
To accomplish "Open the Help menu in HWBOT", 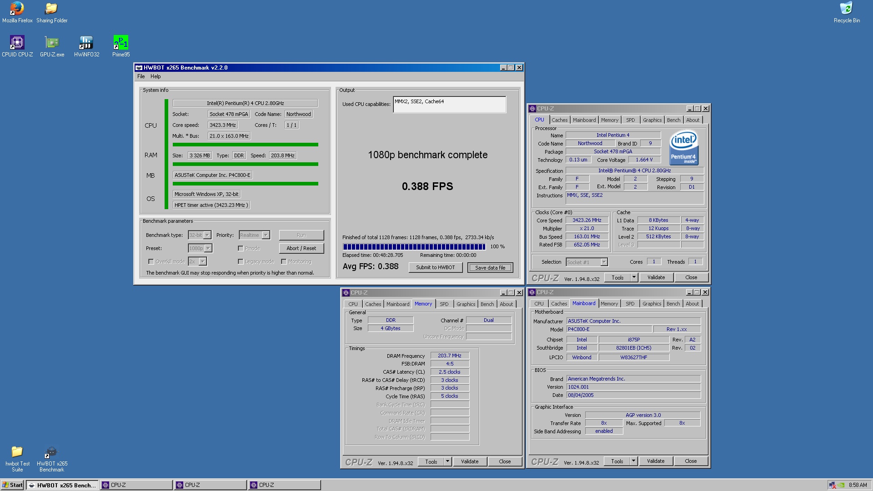I will click(156, 77).
